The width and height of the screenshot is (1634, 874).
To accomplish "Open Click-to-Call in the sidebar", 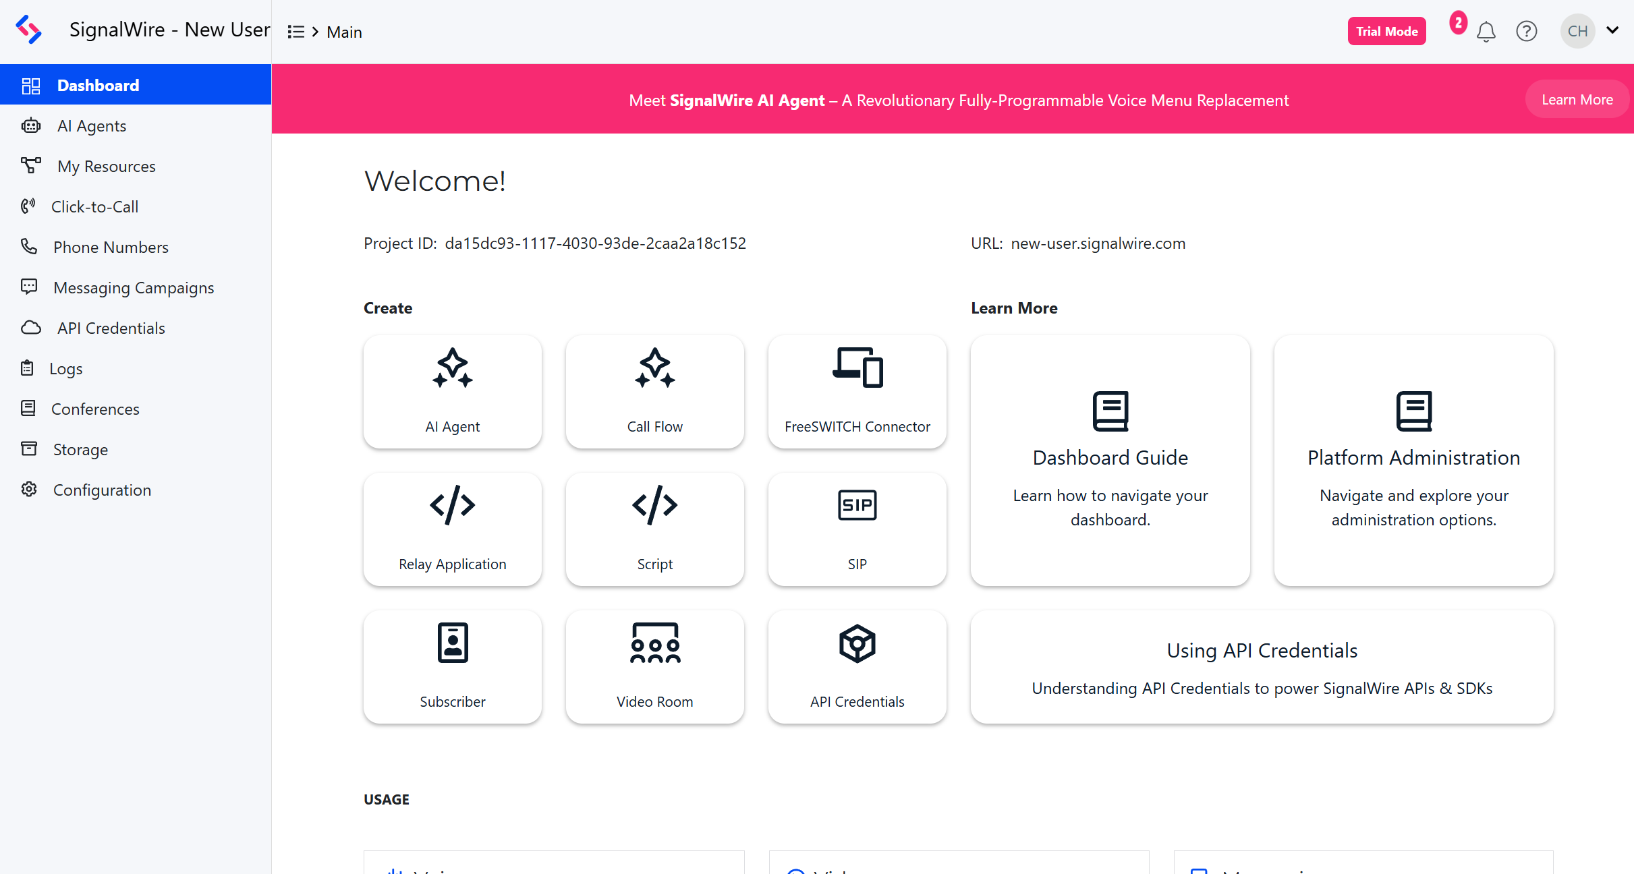I will [136, 206].
